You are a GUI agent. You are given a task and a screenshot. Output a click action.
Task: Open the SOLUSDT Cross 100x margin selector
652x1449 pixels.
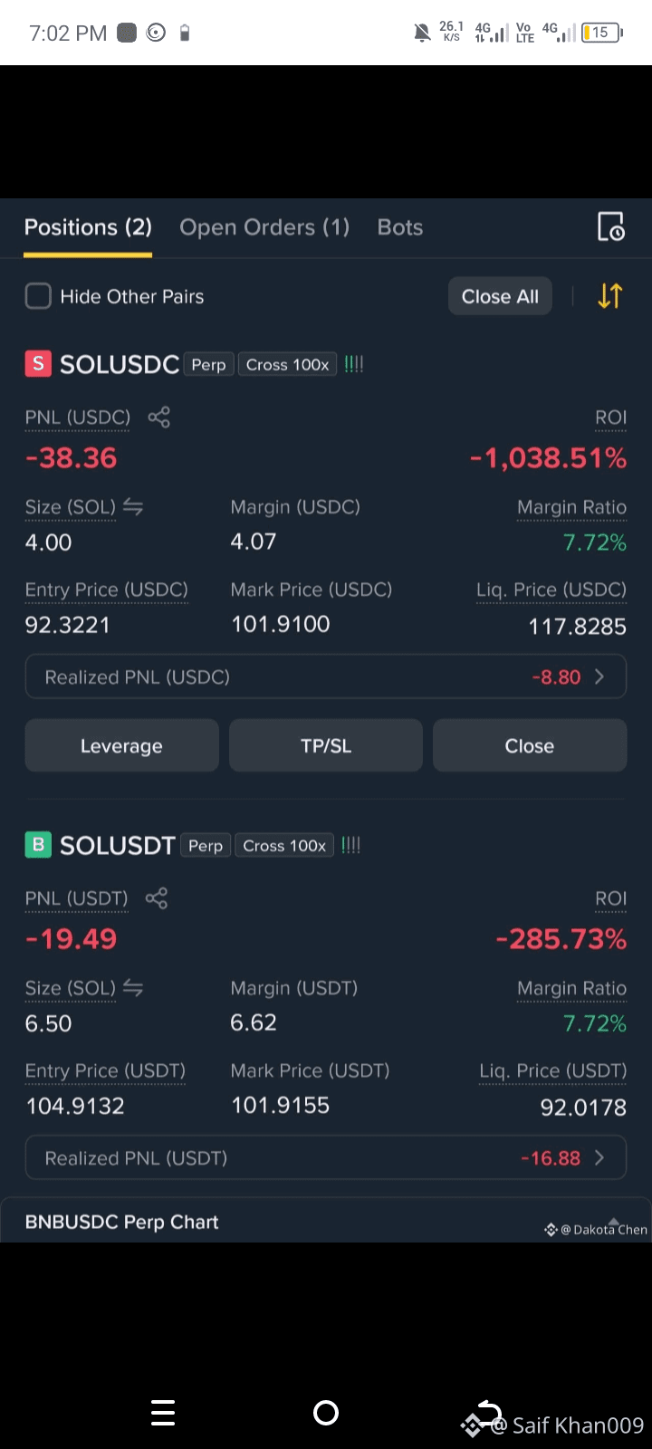[284, 845]
